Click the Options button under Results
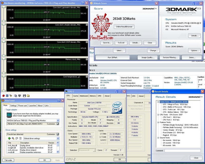This screenshot has height=164, width=205. [x=195, y=50]
